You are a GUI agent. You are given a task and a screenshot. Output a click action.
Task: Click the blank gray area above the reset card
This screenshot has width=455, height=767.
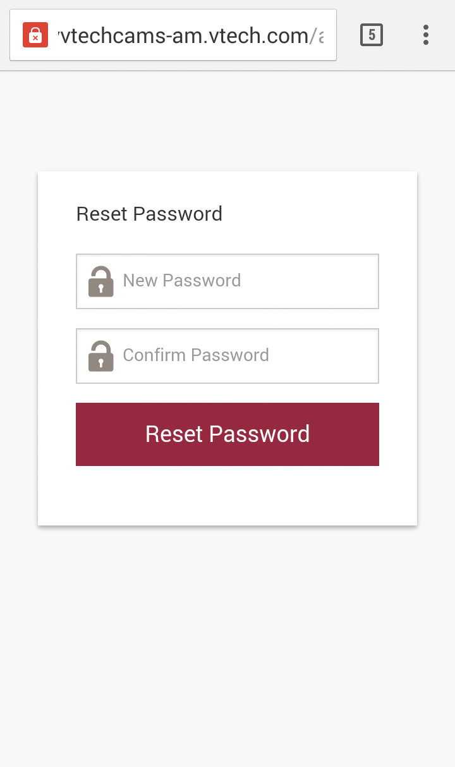point(227,120)
